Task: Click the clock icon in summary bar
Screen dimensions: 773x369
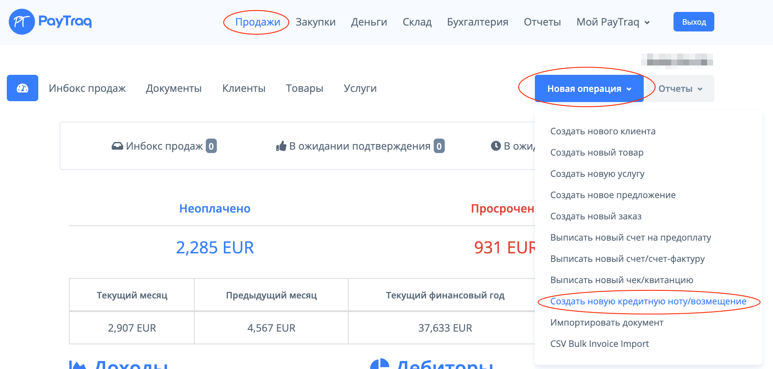Action: tap(496, 146)
